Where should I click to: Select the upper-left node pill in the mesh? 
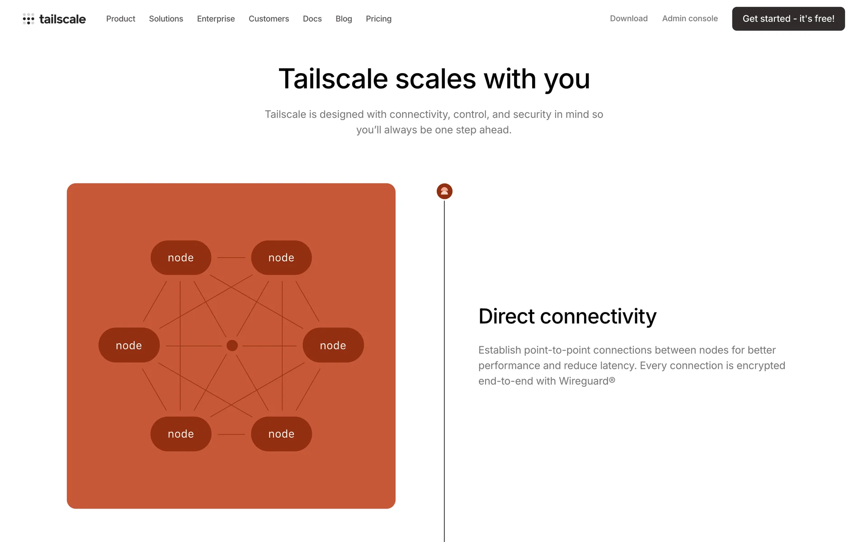click(181, 257)
